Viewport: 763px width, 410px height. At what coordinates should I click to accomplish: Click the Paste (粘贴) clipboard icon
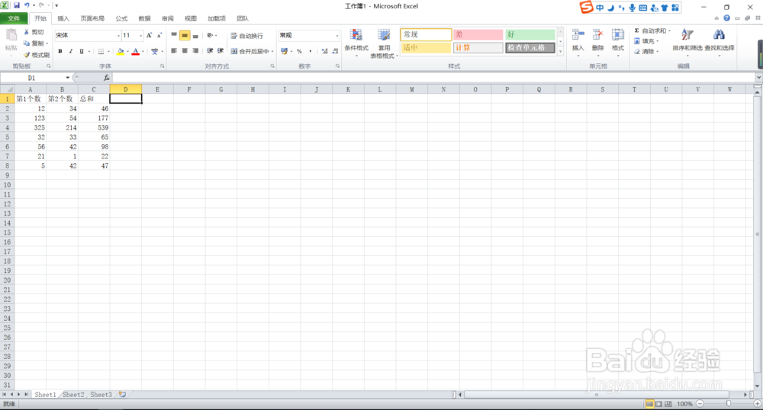(11, 36)
